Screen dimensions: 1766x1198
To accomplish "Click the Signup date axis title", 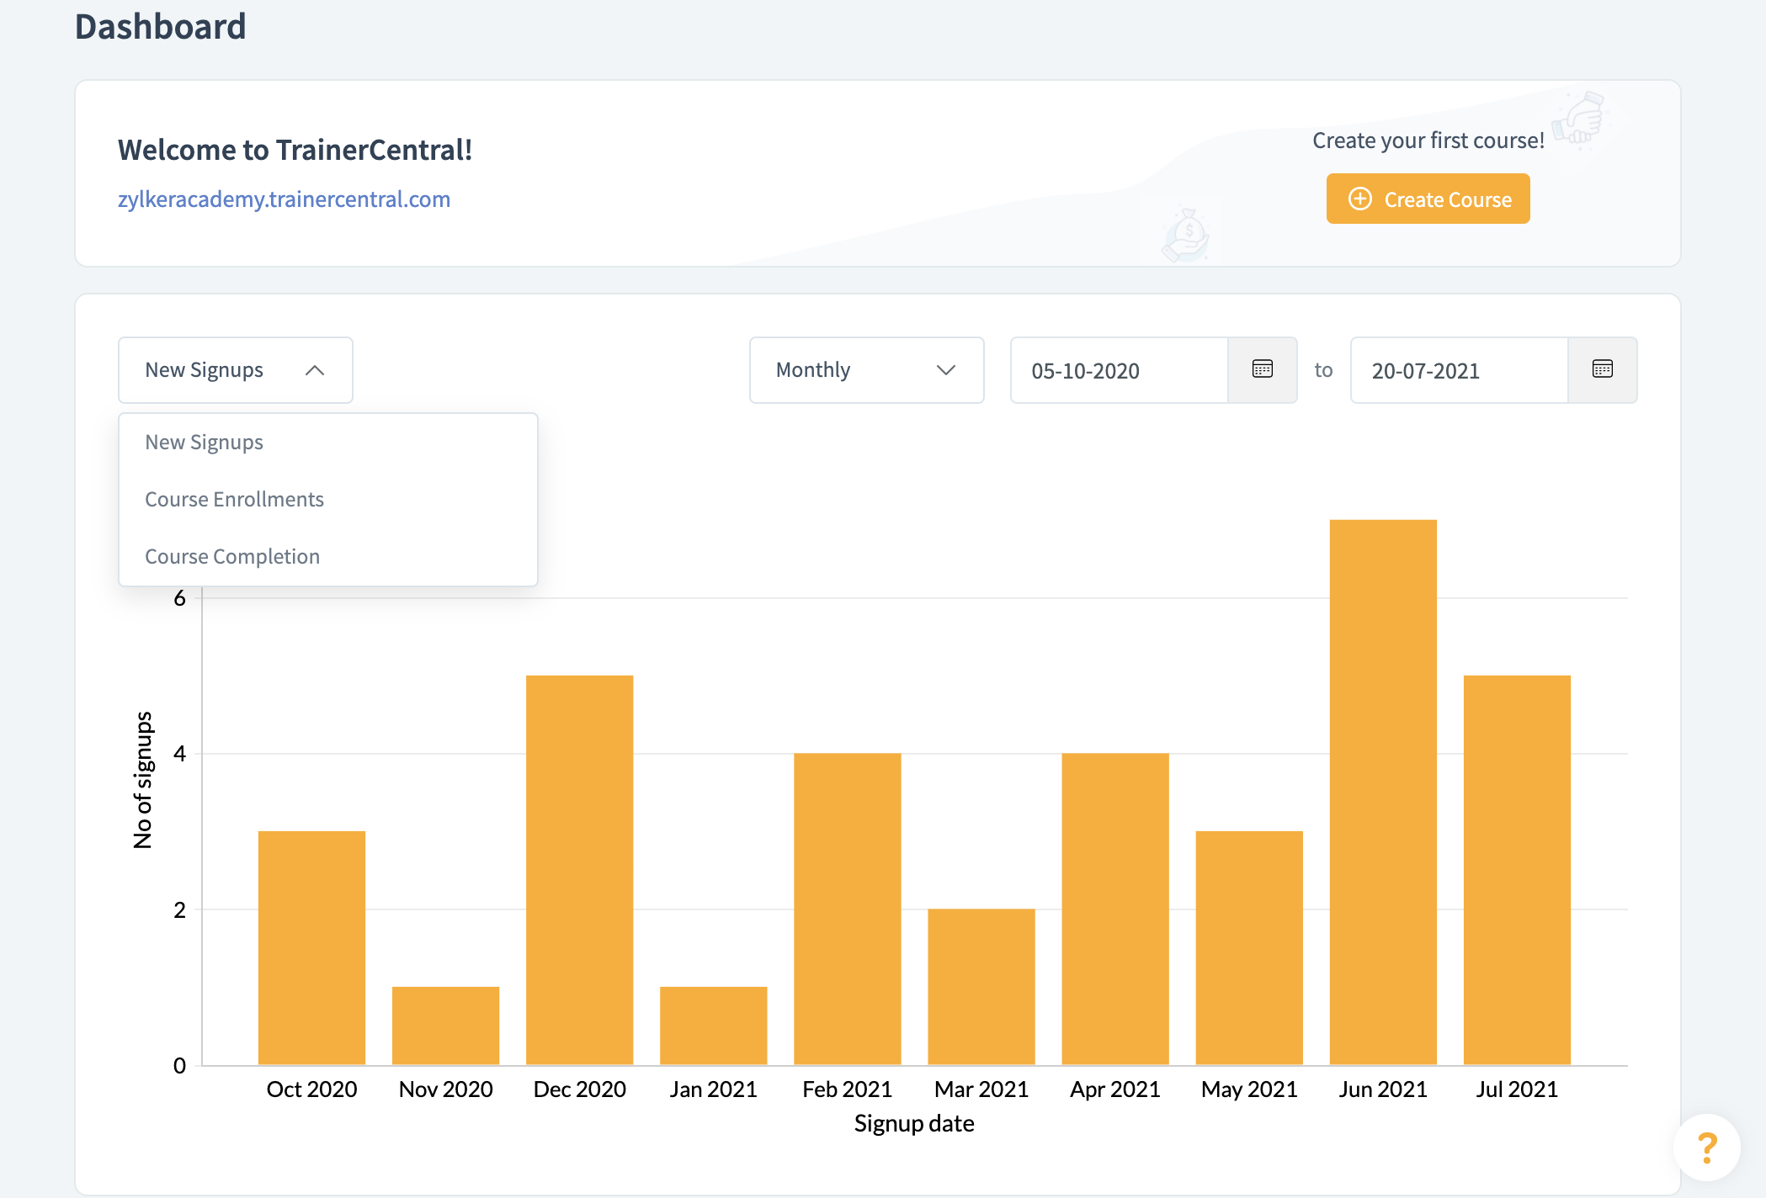I will pyautogui.click(x=913, y=1123).
